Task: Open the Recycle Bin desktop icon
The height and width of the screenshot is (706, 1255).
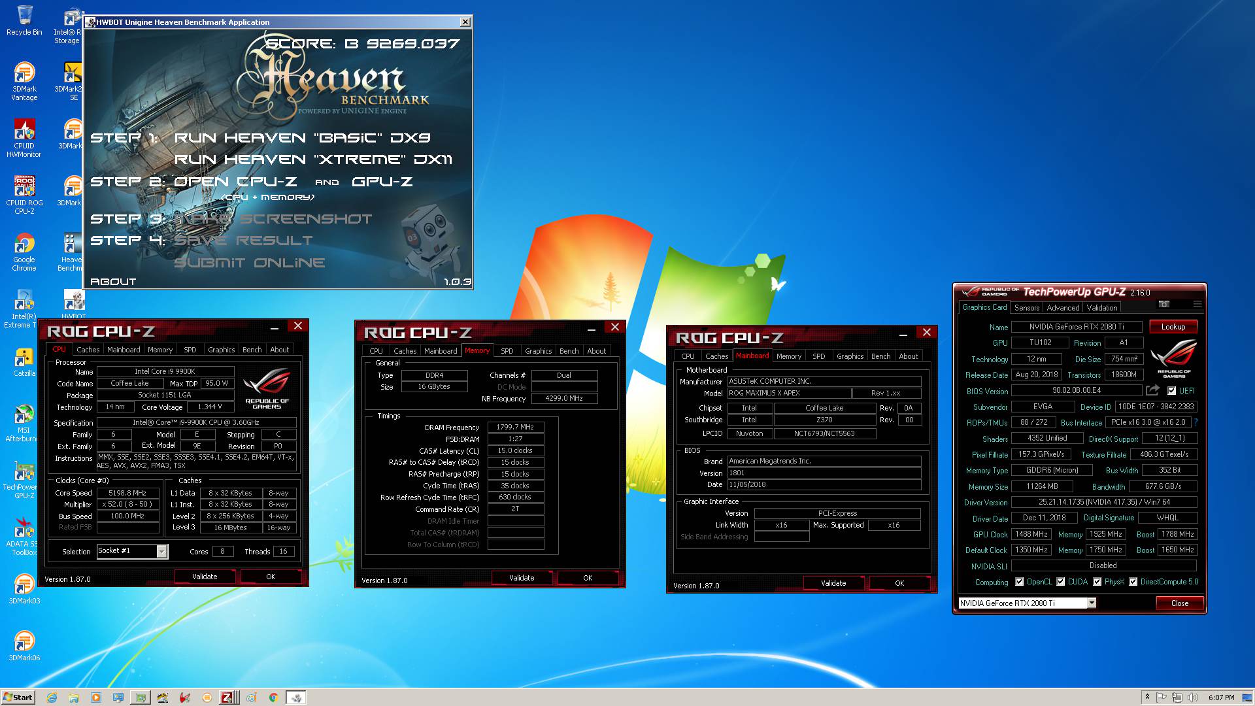Action: tap(24, 20)
